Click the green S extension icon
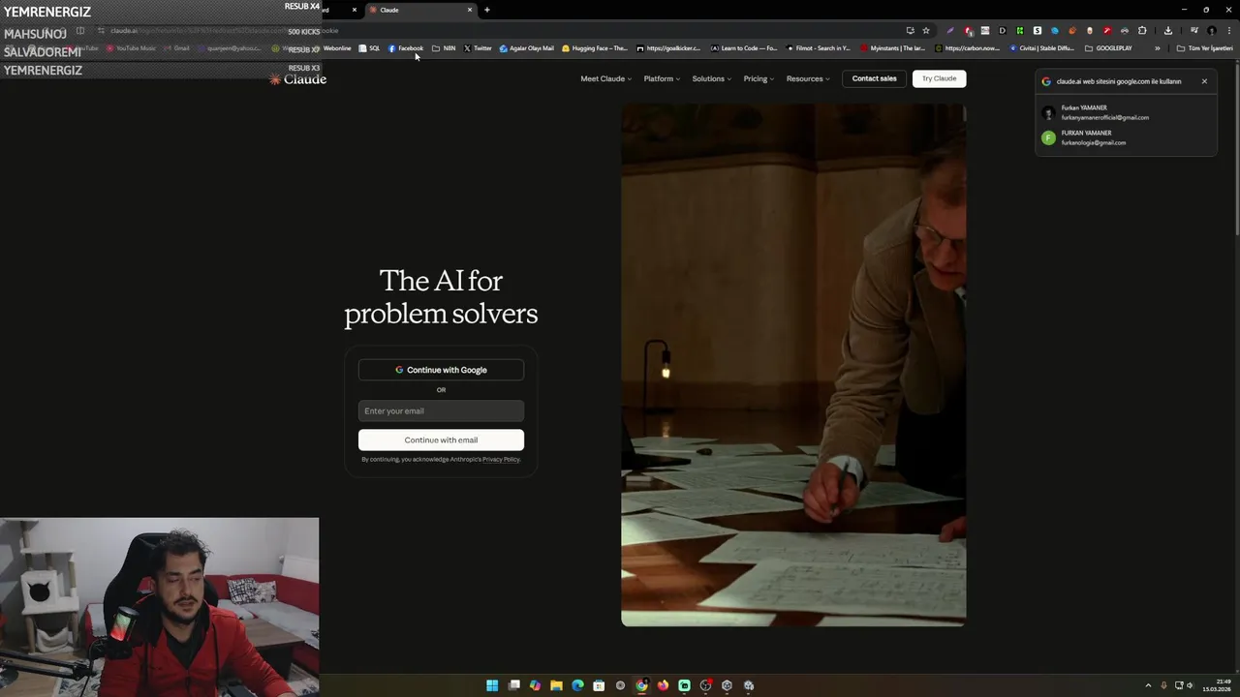The width and height of the screenshot is (1240, 697). [1038, 30]
